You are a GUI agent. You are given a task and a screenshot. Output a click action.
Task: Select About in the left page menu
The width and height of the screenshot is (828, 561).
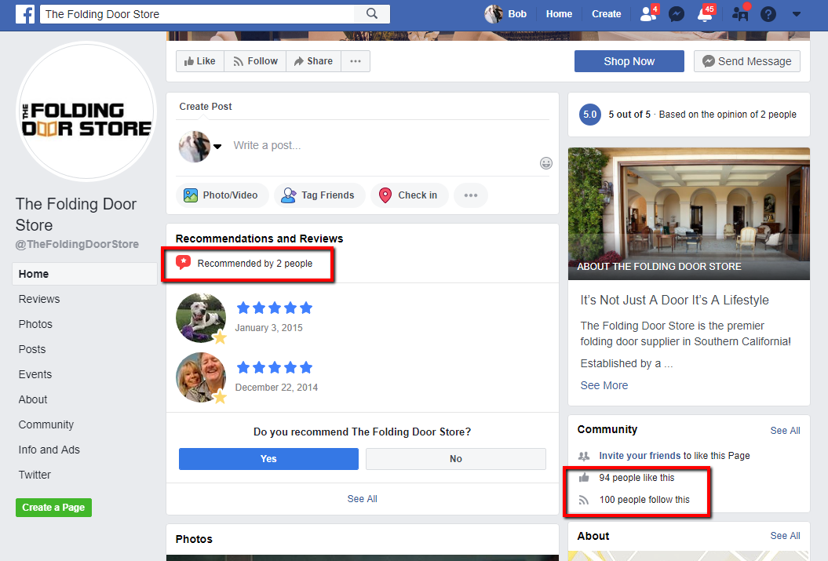pyautogui.click(x=33, y=399)
